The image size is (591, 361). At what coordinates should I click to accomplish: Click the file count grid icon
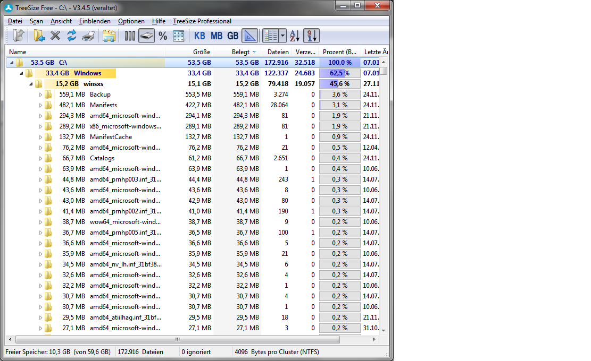[x=179, y=36]
